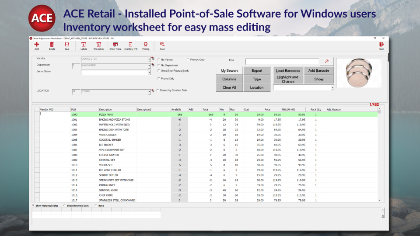Screen dimensions: 420x236
Task: Click the Add icon in toolbar
Action: (37, 45)
